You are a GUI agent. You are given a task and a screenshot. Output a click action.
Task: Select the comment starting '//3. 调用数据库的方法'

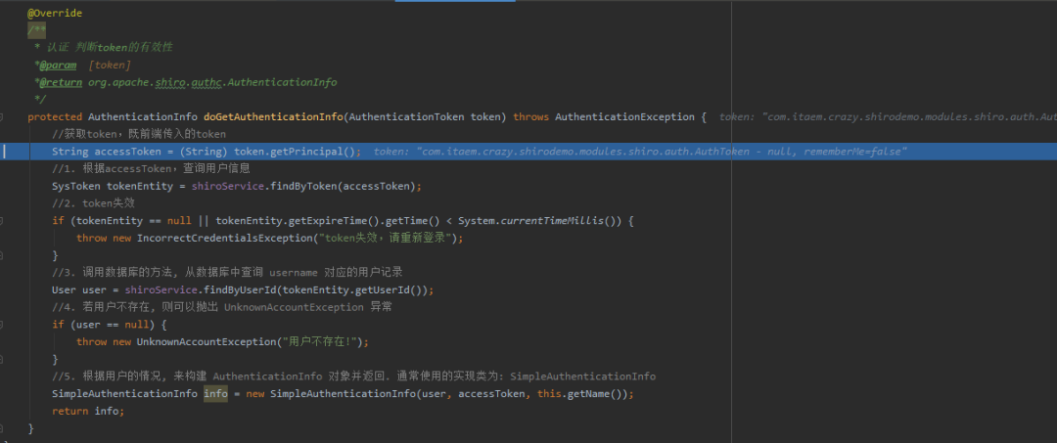(x=228, y=273)
